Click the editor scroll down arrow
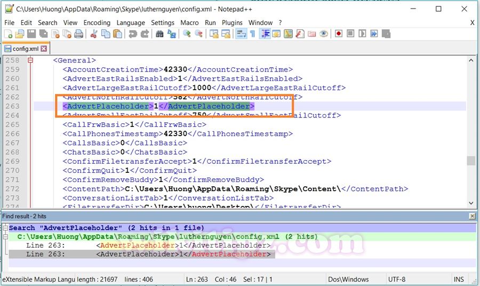This screenshot has width=480, height=286. coord(471,203)
